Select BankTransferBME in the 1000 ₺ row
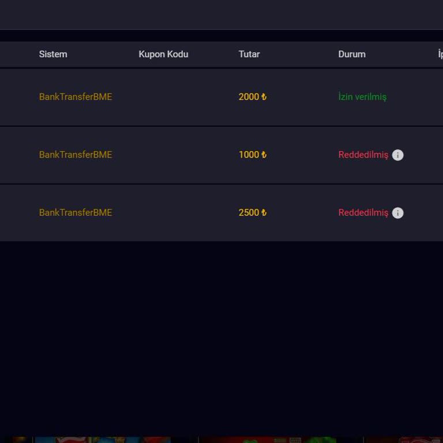This screenshot has height=443, width=443. pos(76,155)
